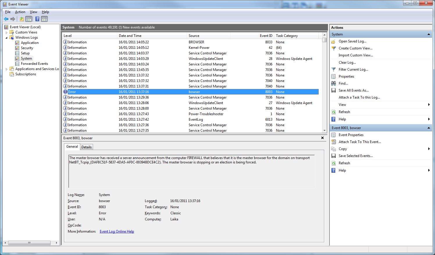
Task: Click the Attach Task To This Event icon
Action: [334, 142]
